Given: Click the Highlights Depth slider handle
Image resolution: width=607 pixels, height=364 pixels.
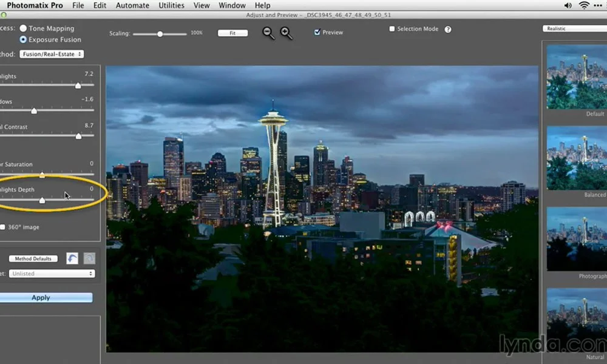Looking at the screenshot, I should coord(42,200).
